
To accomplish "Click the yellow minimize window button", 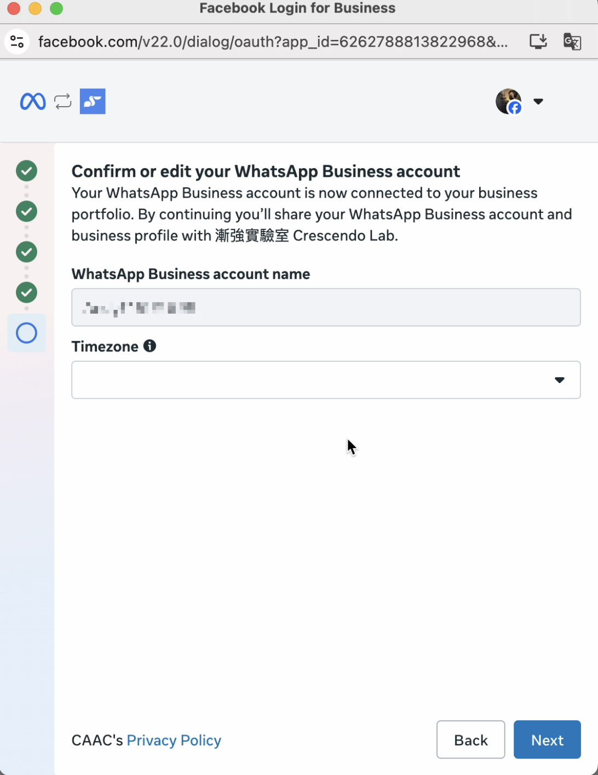I will click(x=35, y=9).
